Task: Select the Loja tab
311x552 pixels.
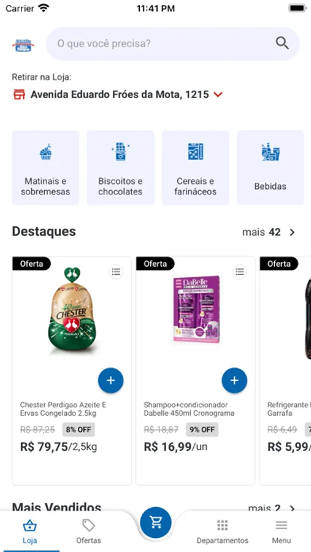Action: [29, 531]
